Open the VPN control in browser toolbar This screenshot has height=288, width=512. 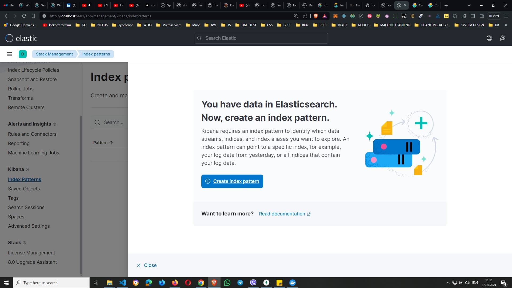(494, 16)
